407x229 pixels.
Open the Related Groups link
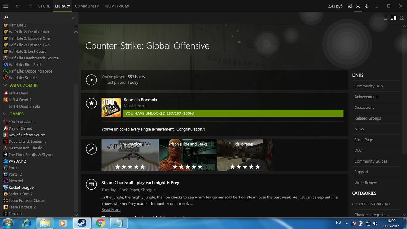(x=368, y=118)
